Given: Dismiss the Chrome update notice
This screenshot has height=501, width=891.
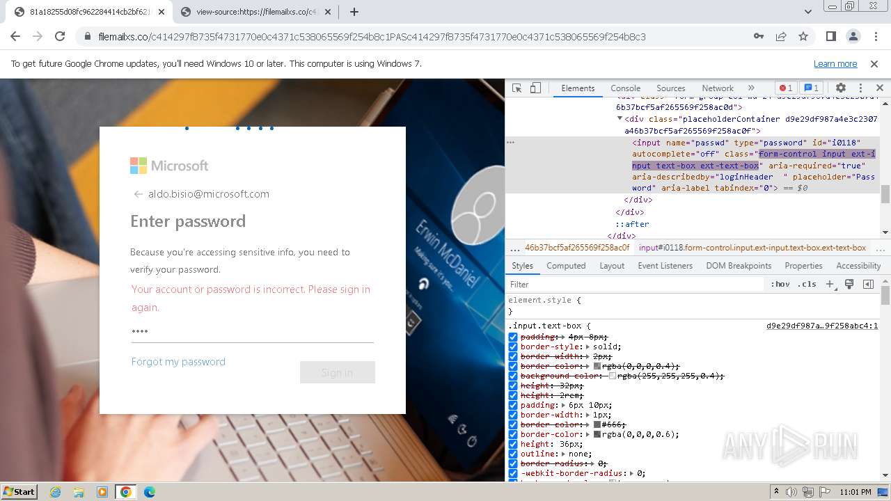Looking at the screenshot, I should (874, 64).
